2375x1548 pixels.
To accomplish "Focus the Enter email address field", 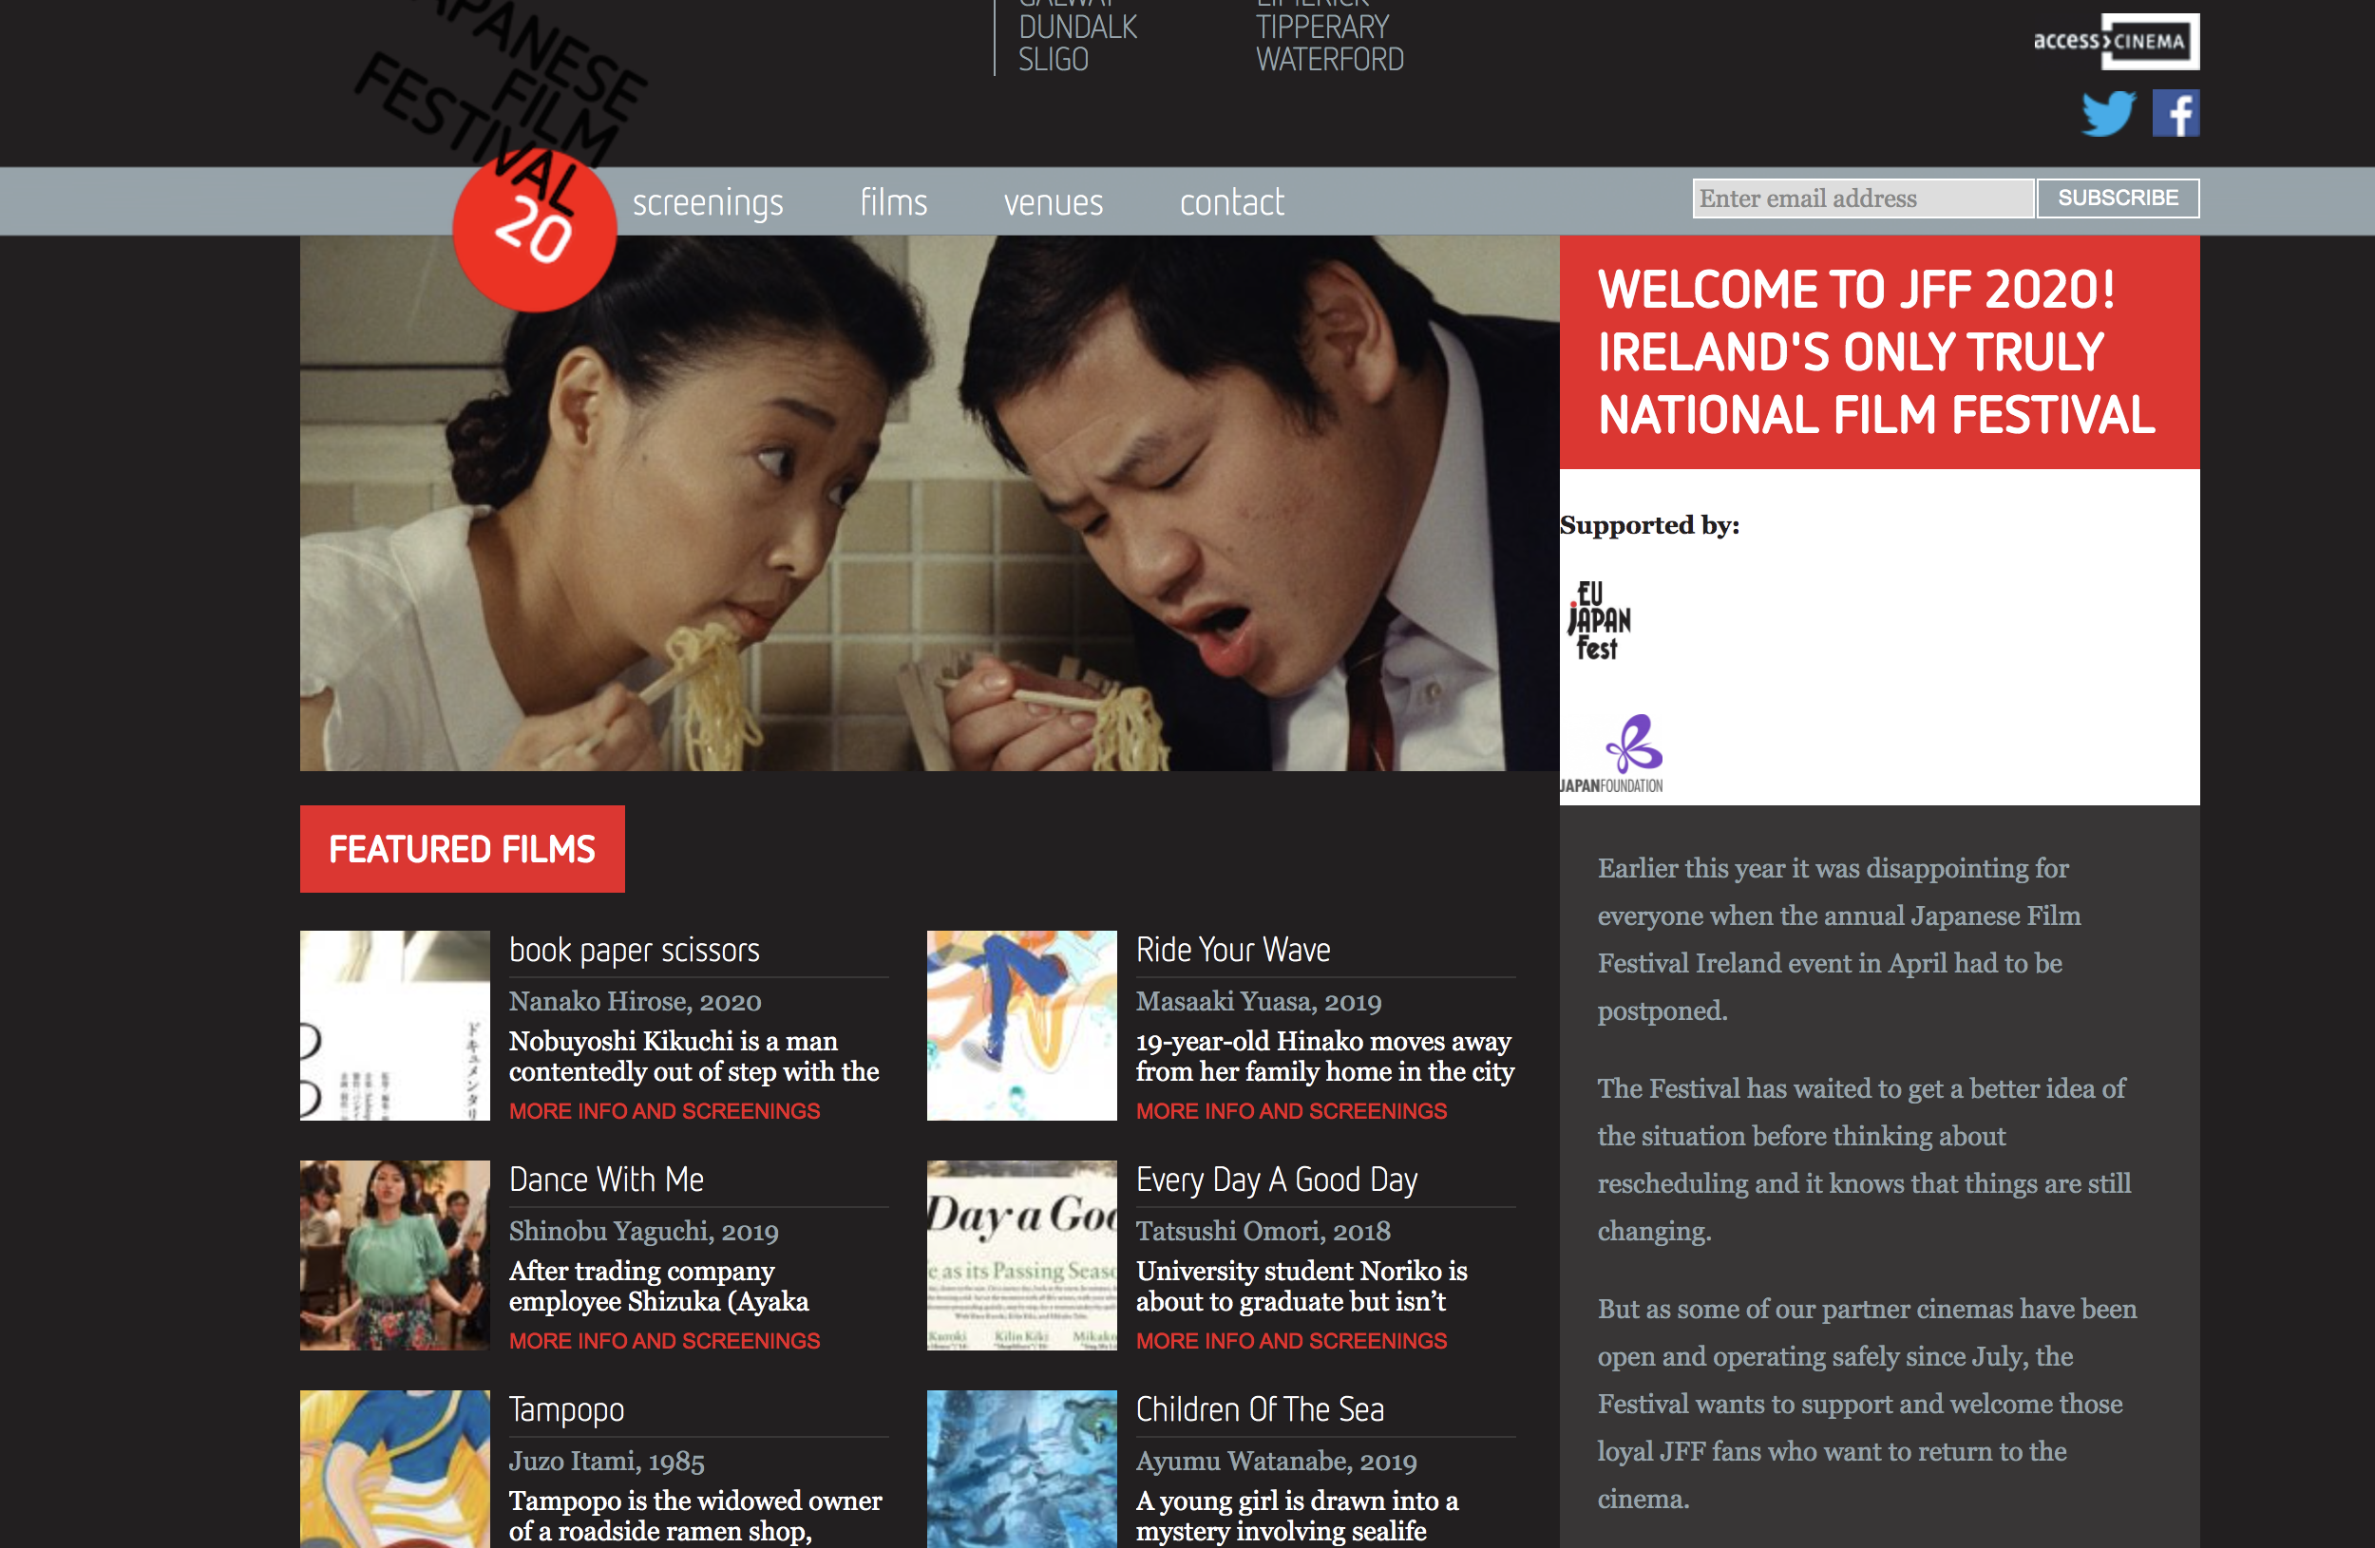I will point(1862,198).
